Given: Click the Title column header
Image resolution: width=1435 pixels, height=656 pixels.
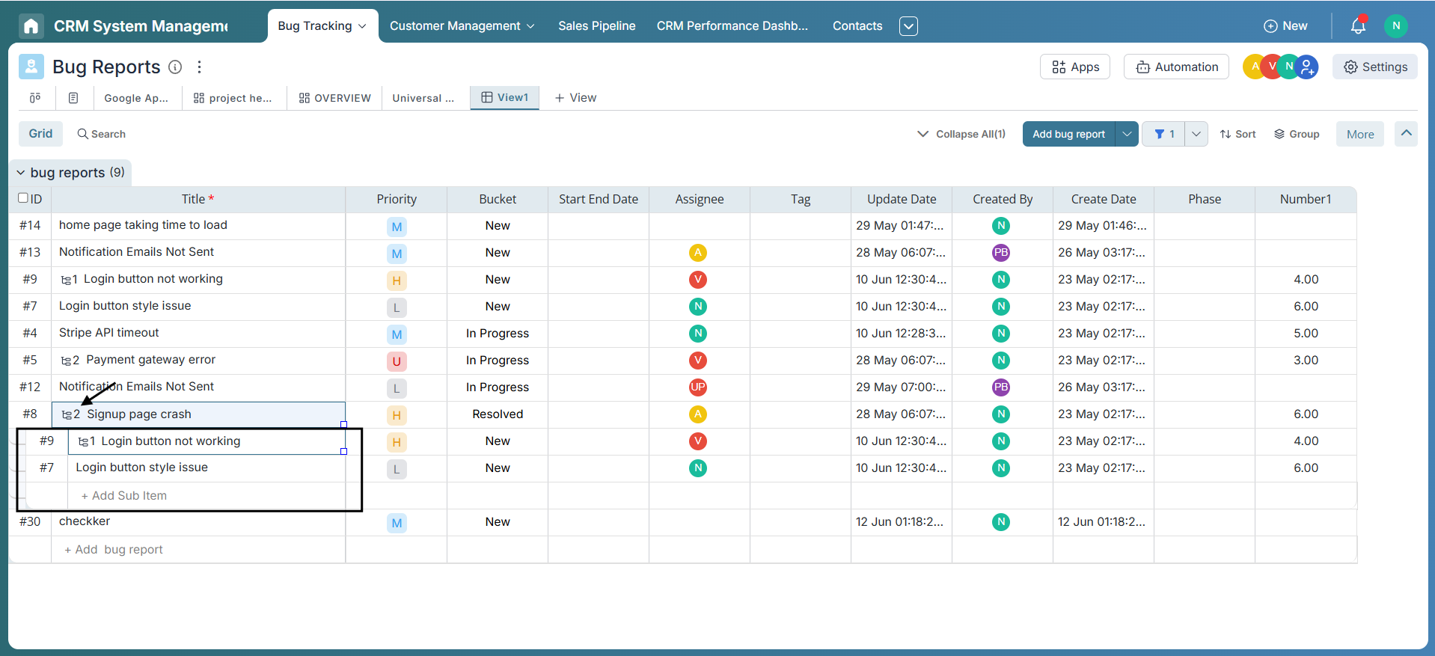Looking at the screenshot, I should [198, 199].
